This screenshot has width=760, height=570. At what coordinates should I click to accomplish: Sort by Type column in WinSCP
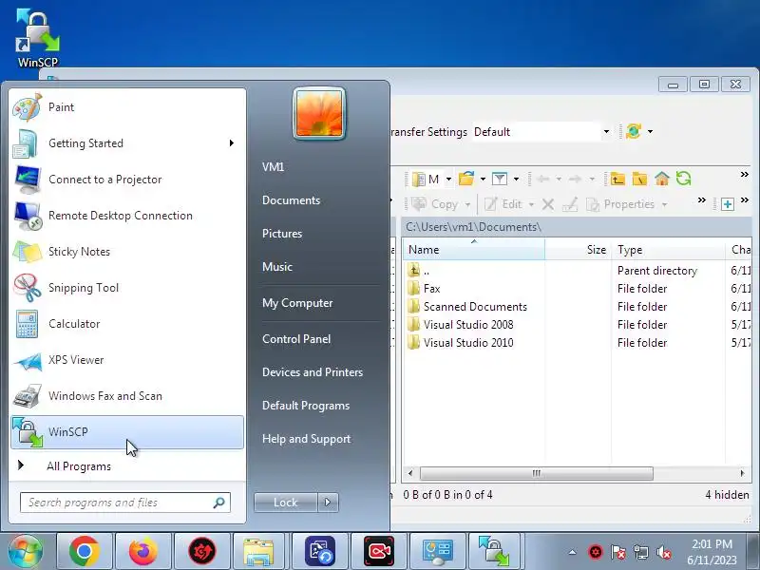click(668, 250)
